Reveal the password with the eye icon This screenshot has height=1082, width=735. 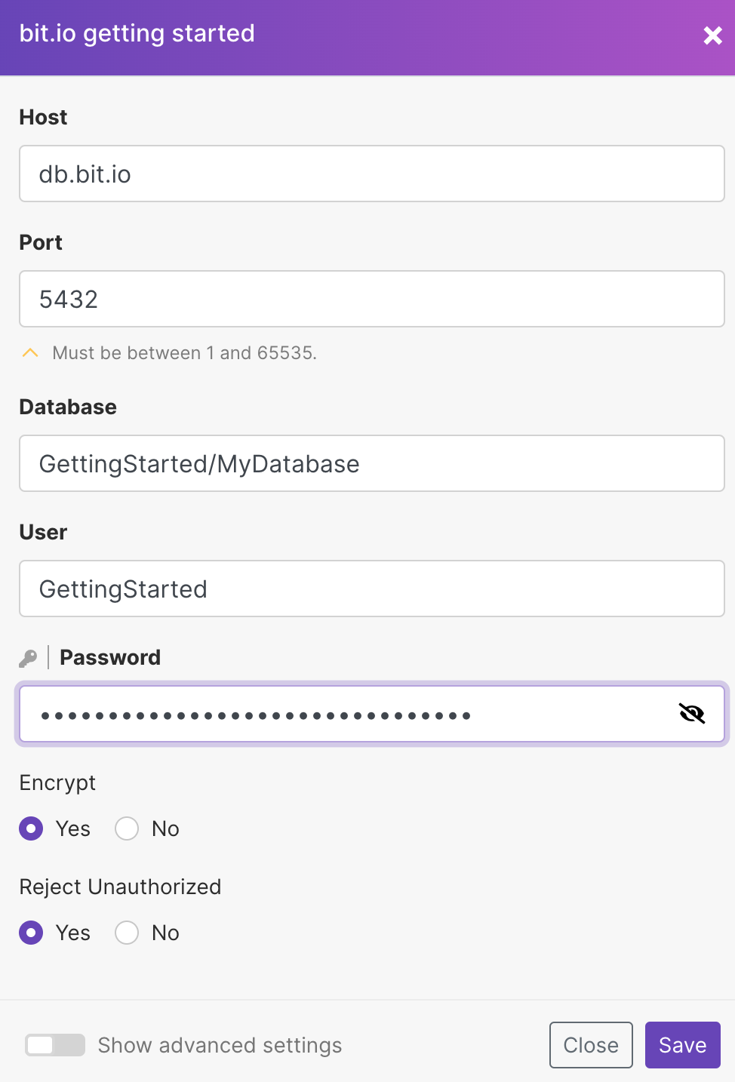[x=691, y=713]
